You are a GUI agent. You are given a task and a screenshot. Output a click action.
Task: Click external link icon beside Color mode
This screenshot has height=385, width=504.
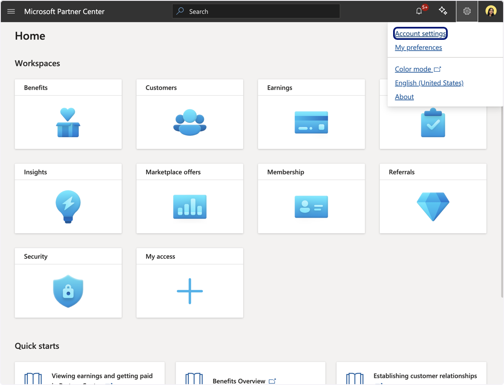coord(438,69)
